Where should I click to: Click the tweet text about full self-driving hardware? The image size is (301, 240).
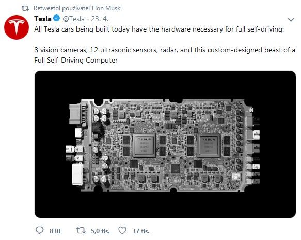159,29
